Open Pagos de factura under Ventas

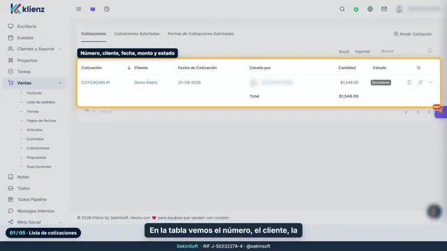point(41,121)
